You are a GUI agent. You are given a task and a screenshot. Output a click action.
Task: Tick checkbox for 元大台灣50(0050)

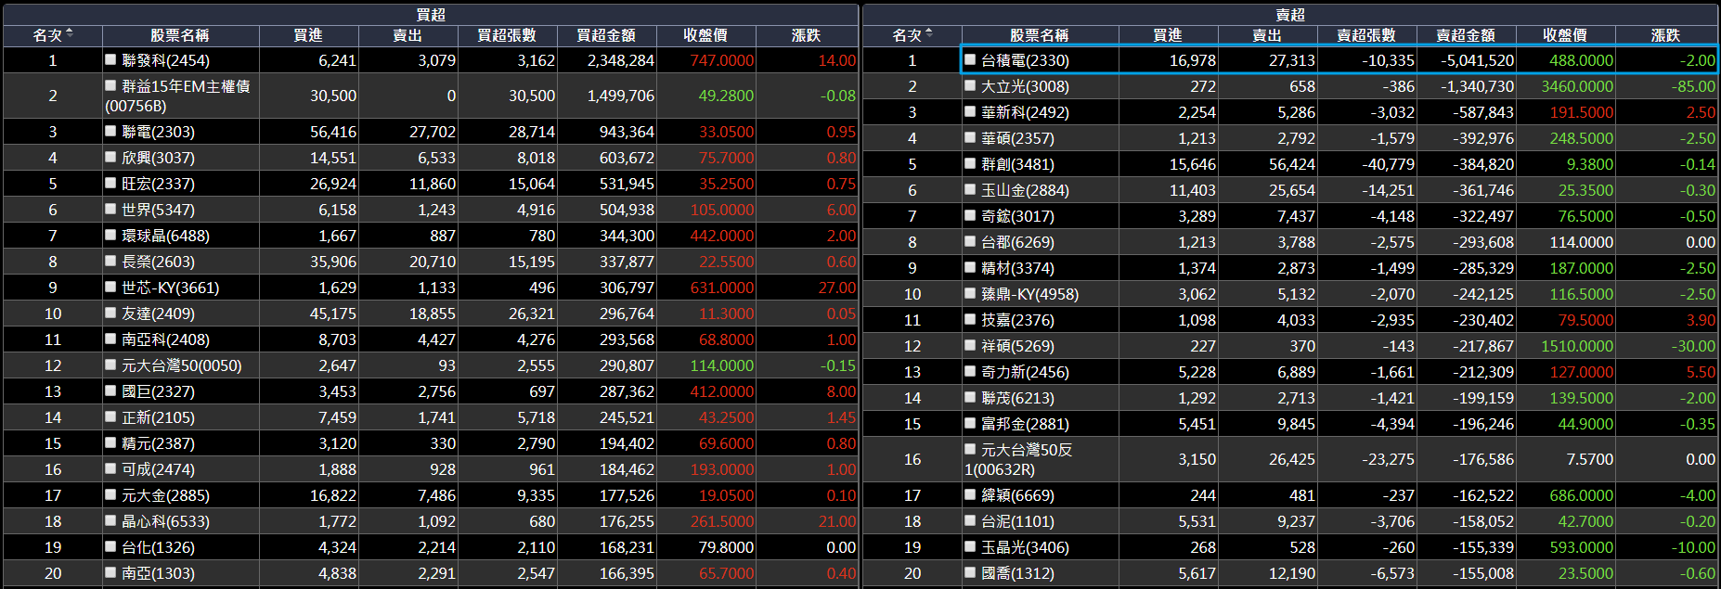tap(110, 365)
